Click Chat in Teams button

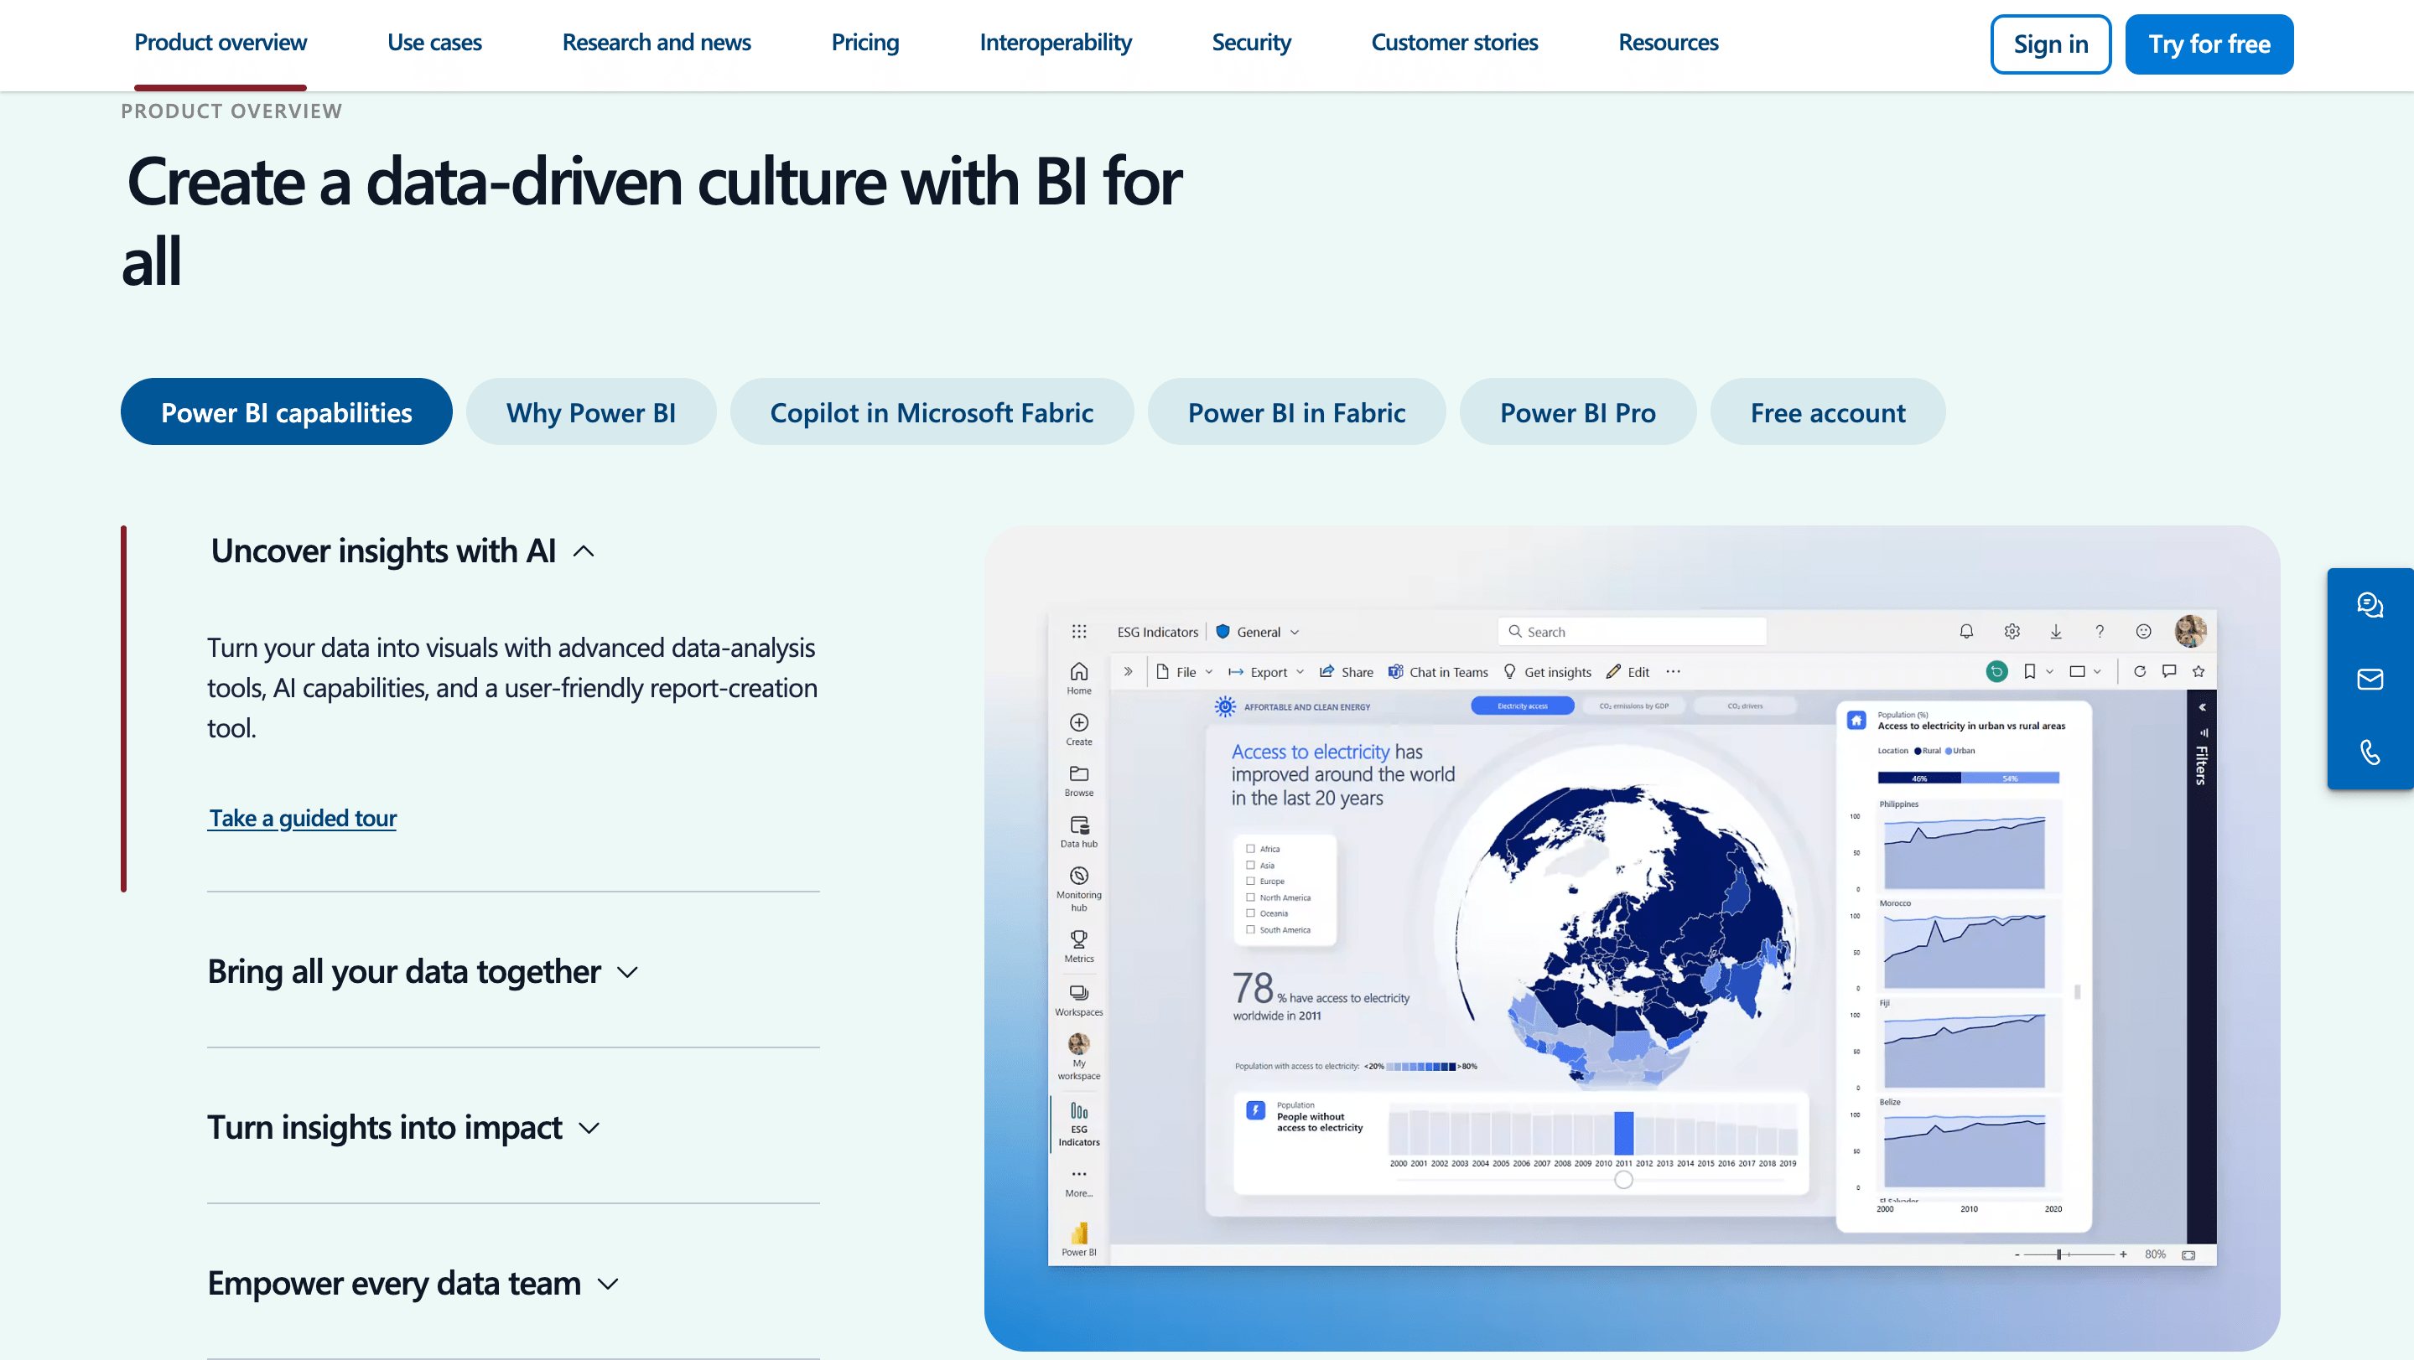pyautogui.click(x=1439, y=671)
